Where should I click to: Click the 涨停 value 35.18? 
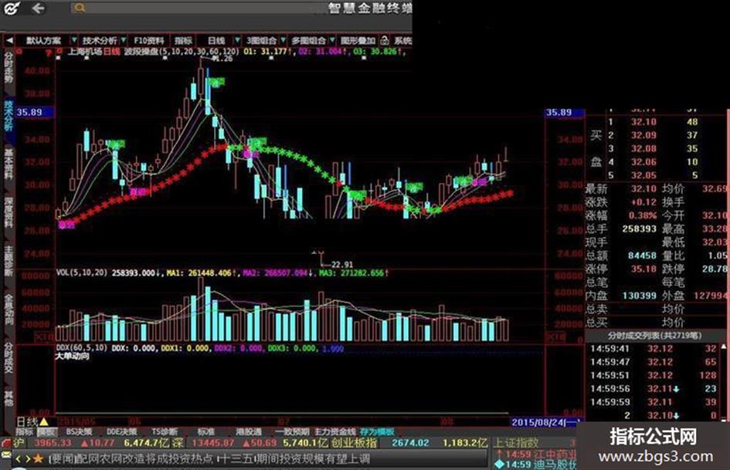643,269
